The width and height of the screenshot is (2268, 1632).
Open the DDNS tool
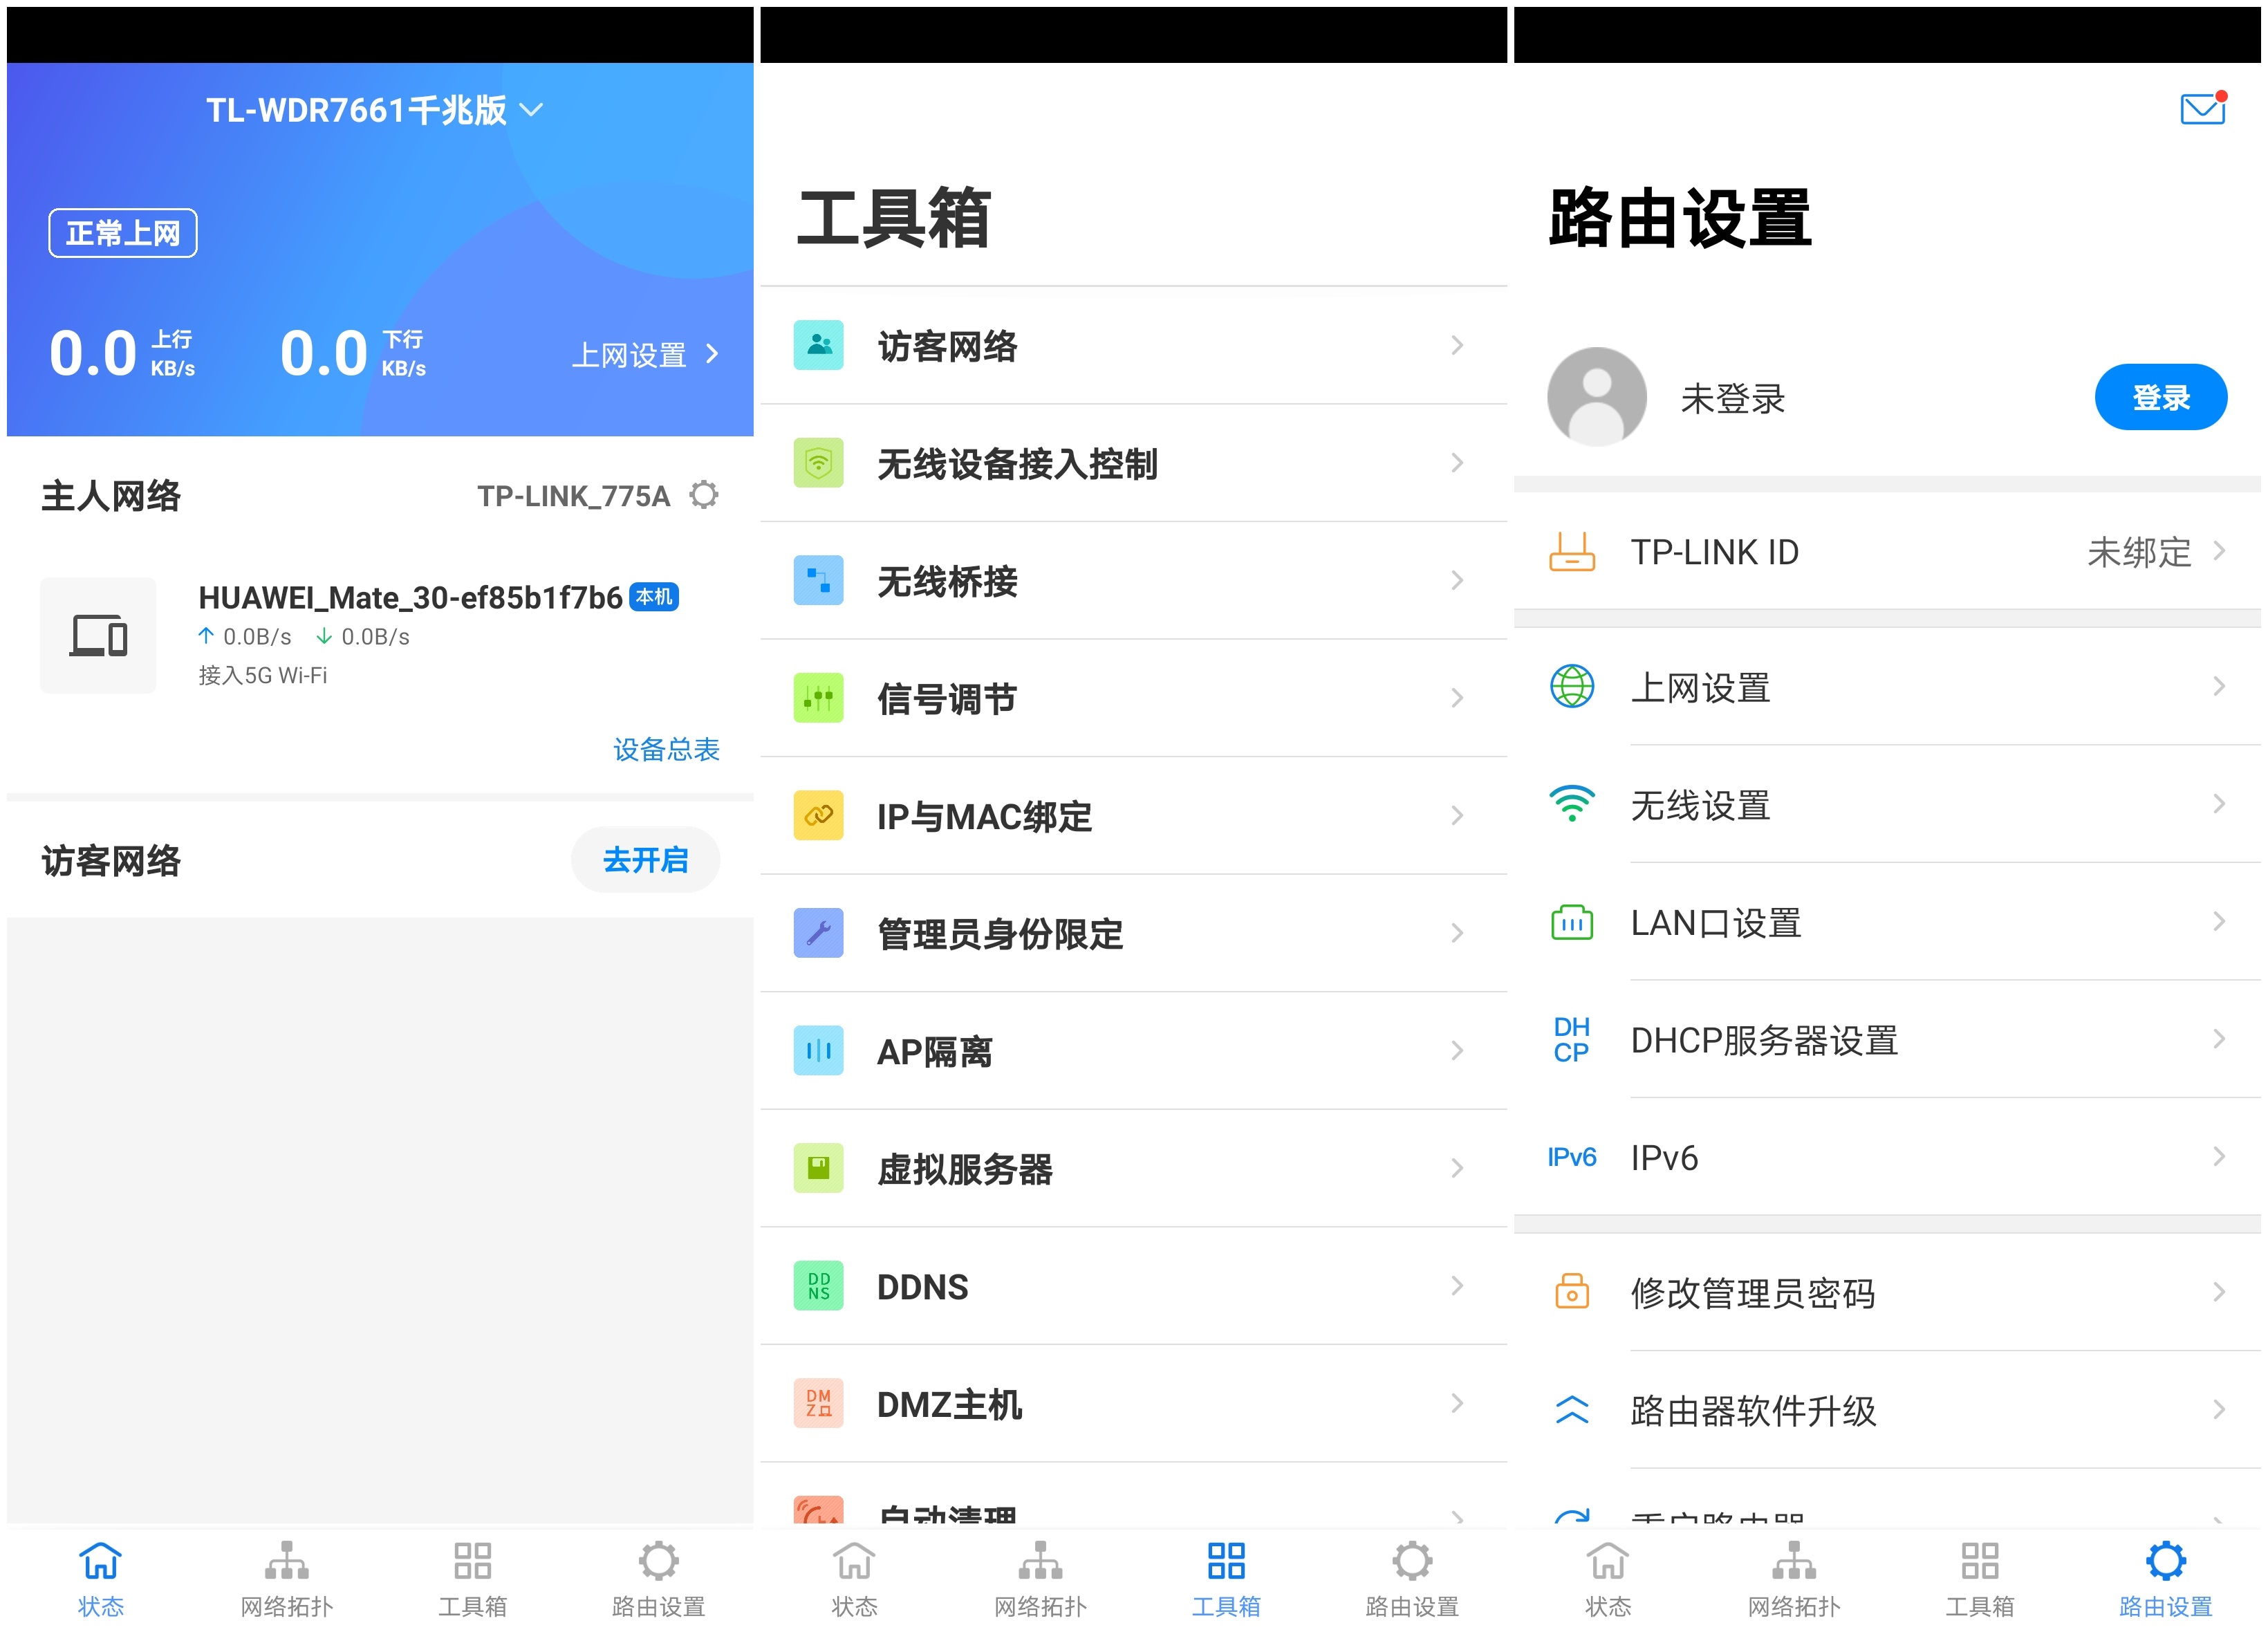point(1130,1286)
